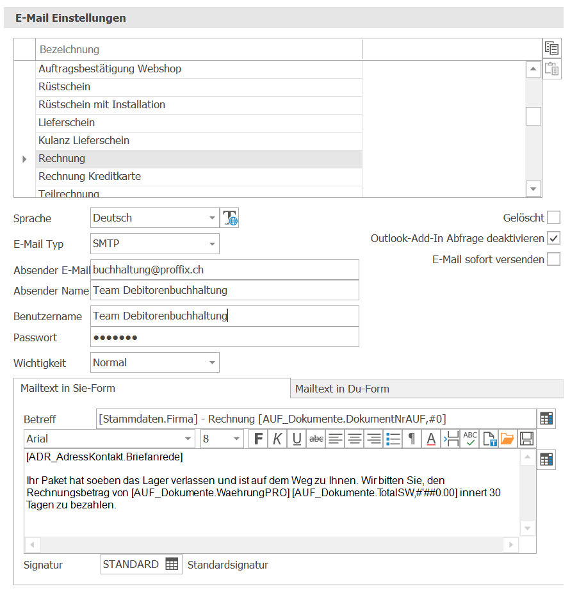
Task: Select the Lieferschein row
Action: (x=199, y=123)
